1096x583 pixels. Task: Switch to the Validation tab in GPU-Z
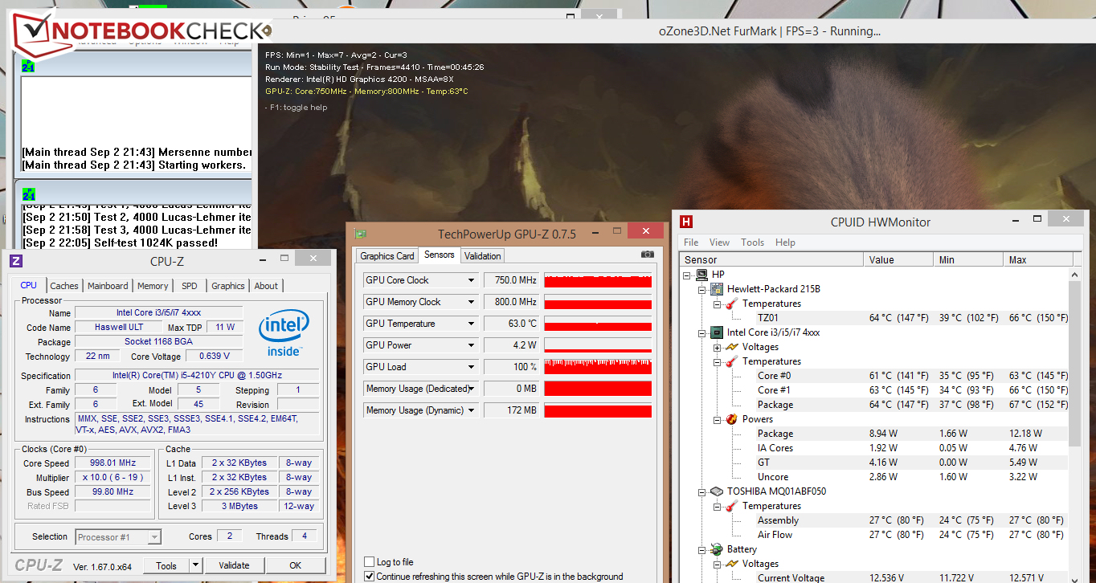point(483,256)
